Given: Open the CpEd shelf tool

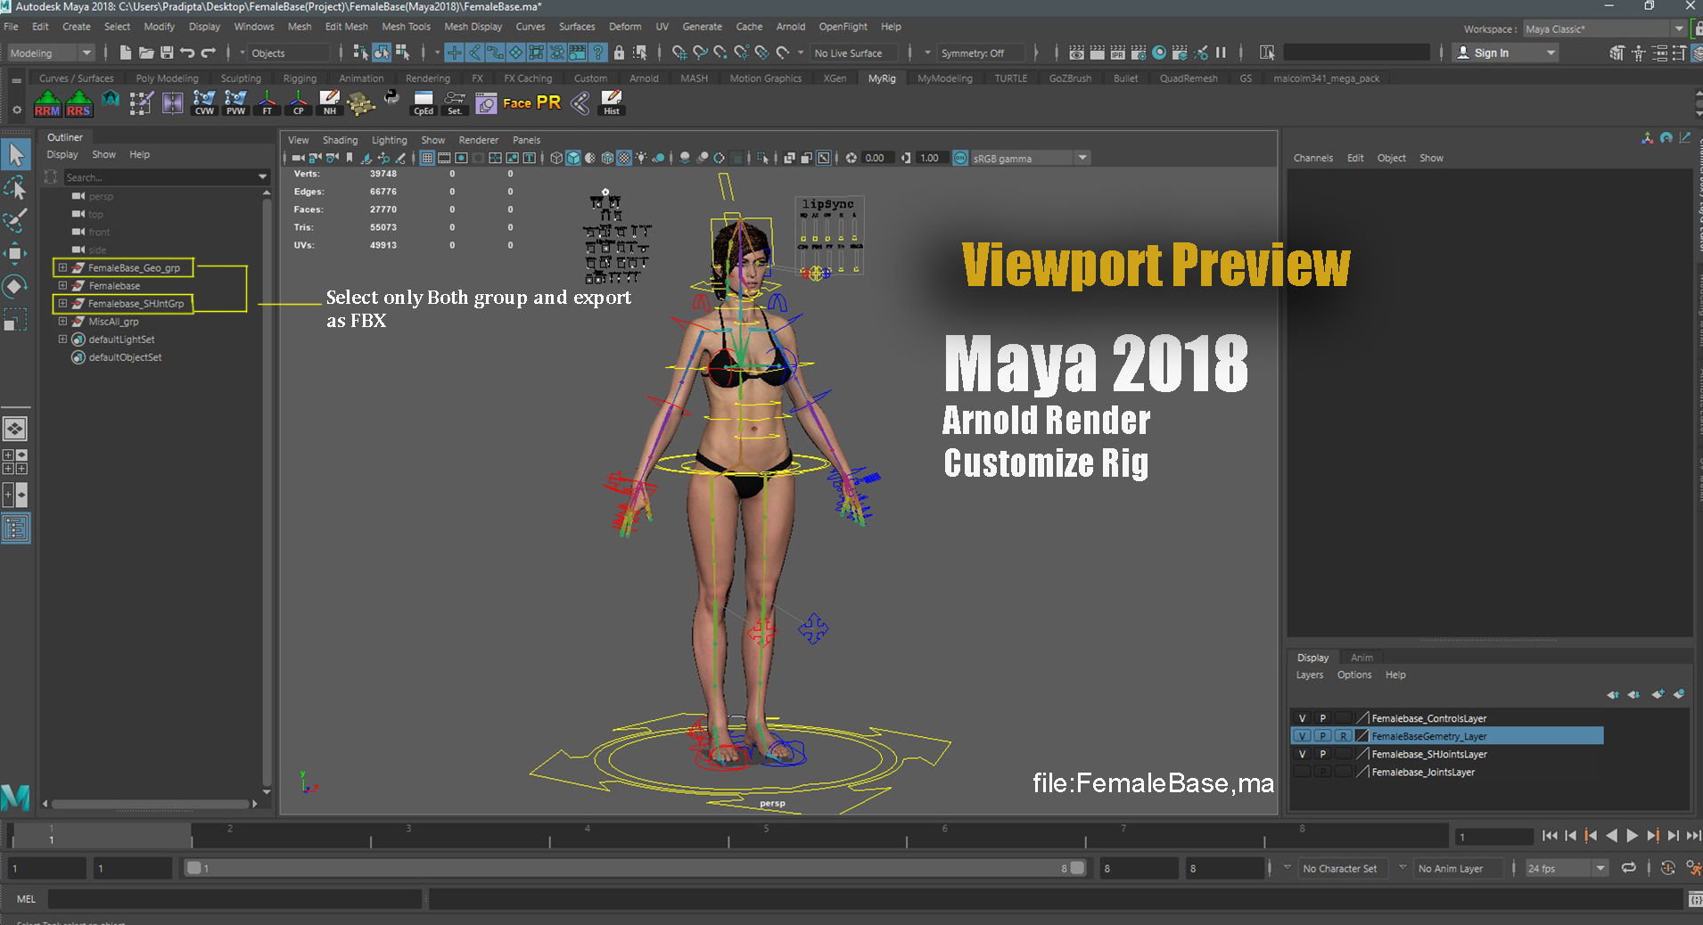Looking at the screenshot, I should 424,103.
